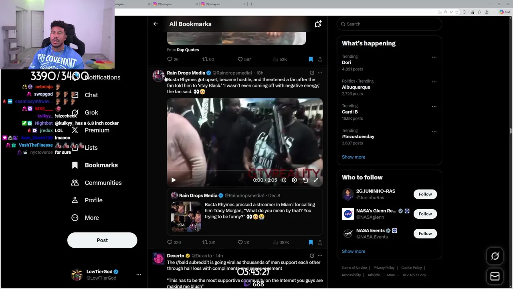Reply to the Rain Drops post (326)
Screen dimensions: 513x289
tap(174, 242)
